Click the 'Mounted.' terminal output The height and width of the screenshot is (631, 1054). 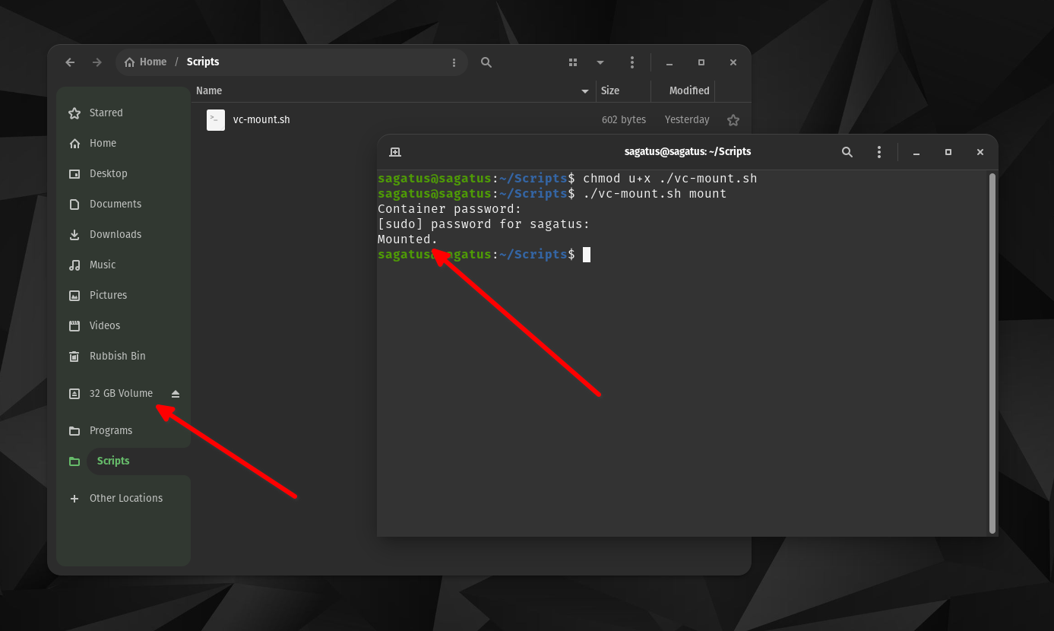[x=408, y=239]
